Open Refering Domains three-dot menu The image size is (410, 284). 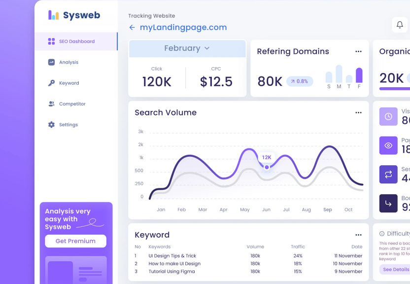click(358, 51)
